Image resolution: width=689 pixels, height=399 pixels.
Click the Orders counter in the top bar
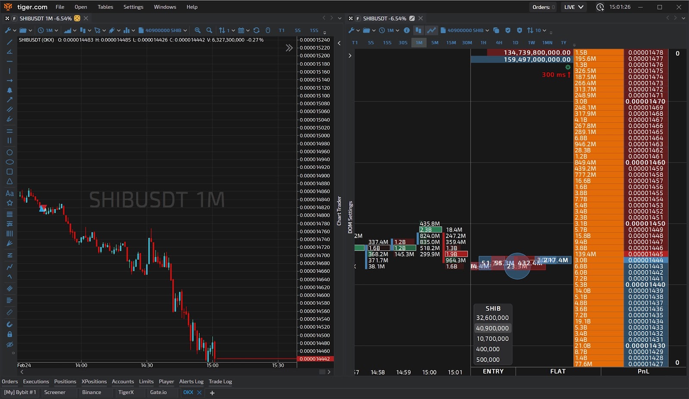click(543, 7)
